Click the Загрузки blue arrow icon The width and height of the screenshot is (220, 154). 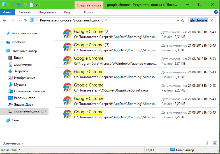[x=10, y=71]
